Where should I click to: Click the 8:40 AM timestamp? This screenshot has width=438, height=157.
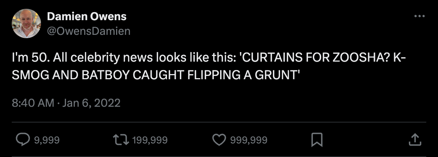33,103
